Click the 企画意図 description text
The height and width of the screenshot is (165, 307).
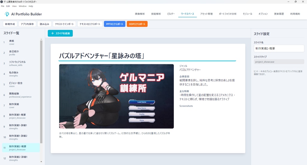pyautogui.click(x=207, y=82)
